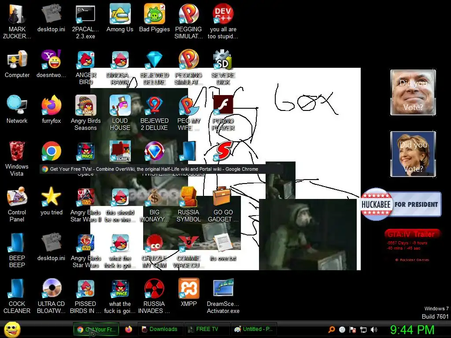Viewport: 451px width, 338px height.
Task: Switch to the 'Get Your Fr...' Chrome taskbar button
Action: tap(96, 329)
